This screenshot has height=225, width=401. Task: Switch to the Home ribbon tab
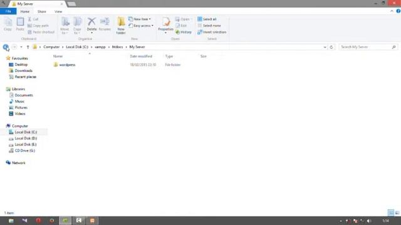coord(25,11)
